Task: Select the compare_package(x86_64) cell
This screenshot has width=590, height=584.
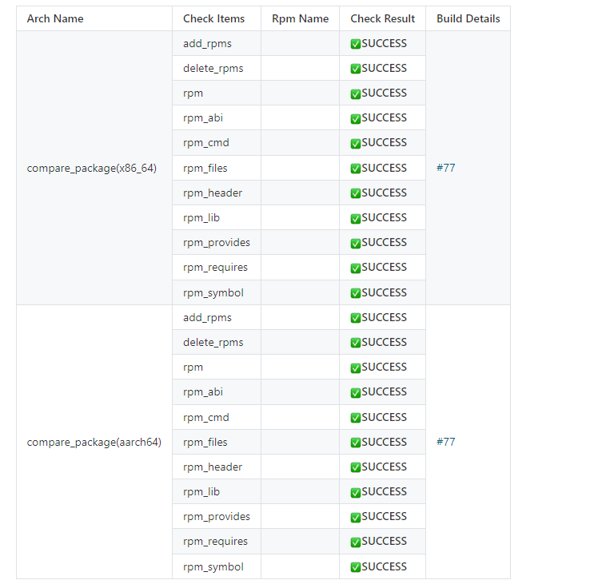Action: point(91,168)
